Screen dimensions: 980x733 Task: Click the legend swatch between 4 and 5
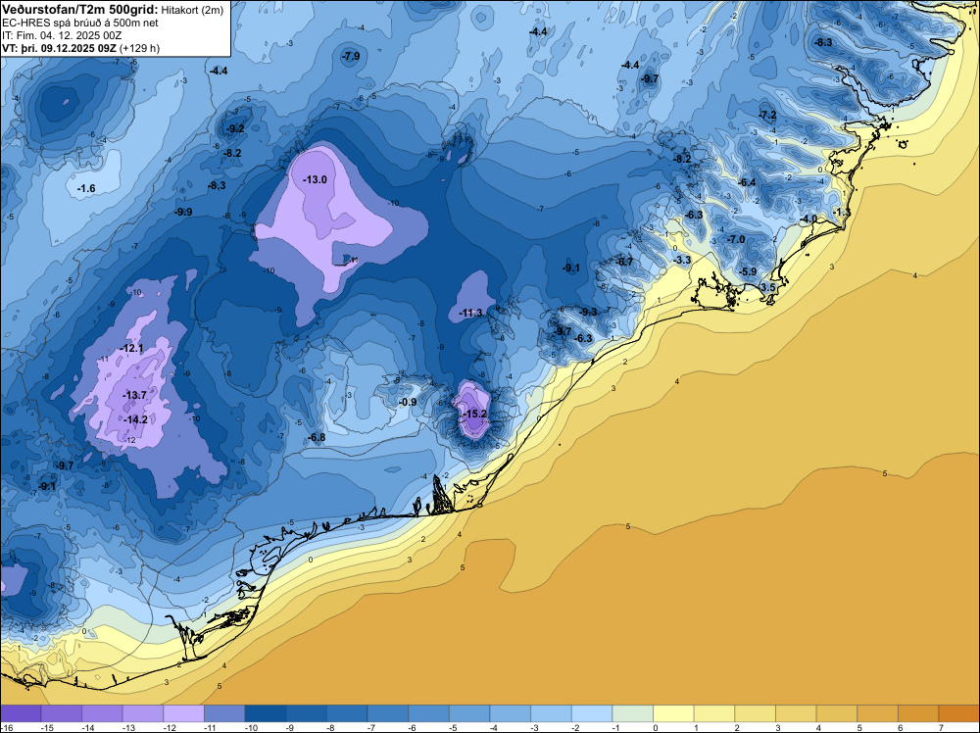(838, 713)
